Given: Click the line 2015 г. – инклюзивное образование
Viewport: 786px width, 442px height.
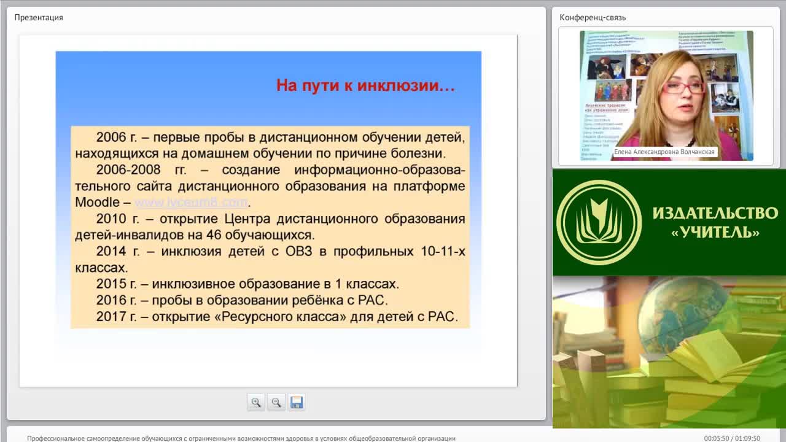Looking at the screenshot, I should click(247, 284).
